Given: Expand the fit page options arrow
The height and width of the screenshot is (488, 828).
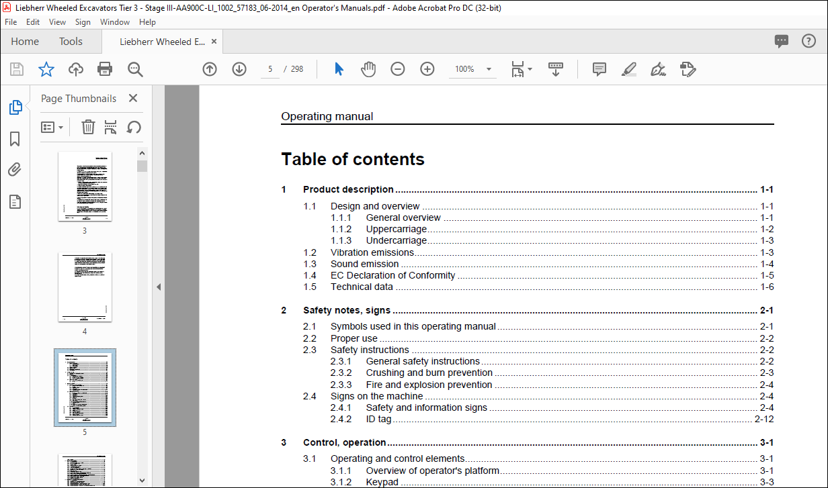Looking at the screenshot, I should click(530, 69).
